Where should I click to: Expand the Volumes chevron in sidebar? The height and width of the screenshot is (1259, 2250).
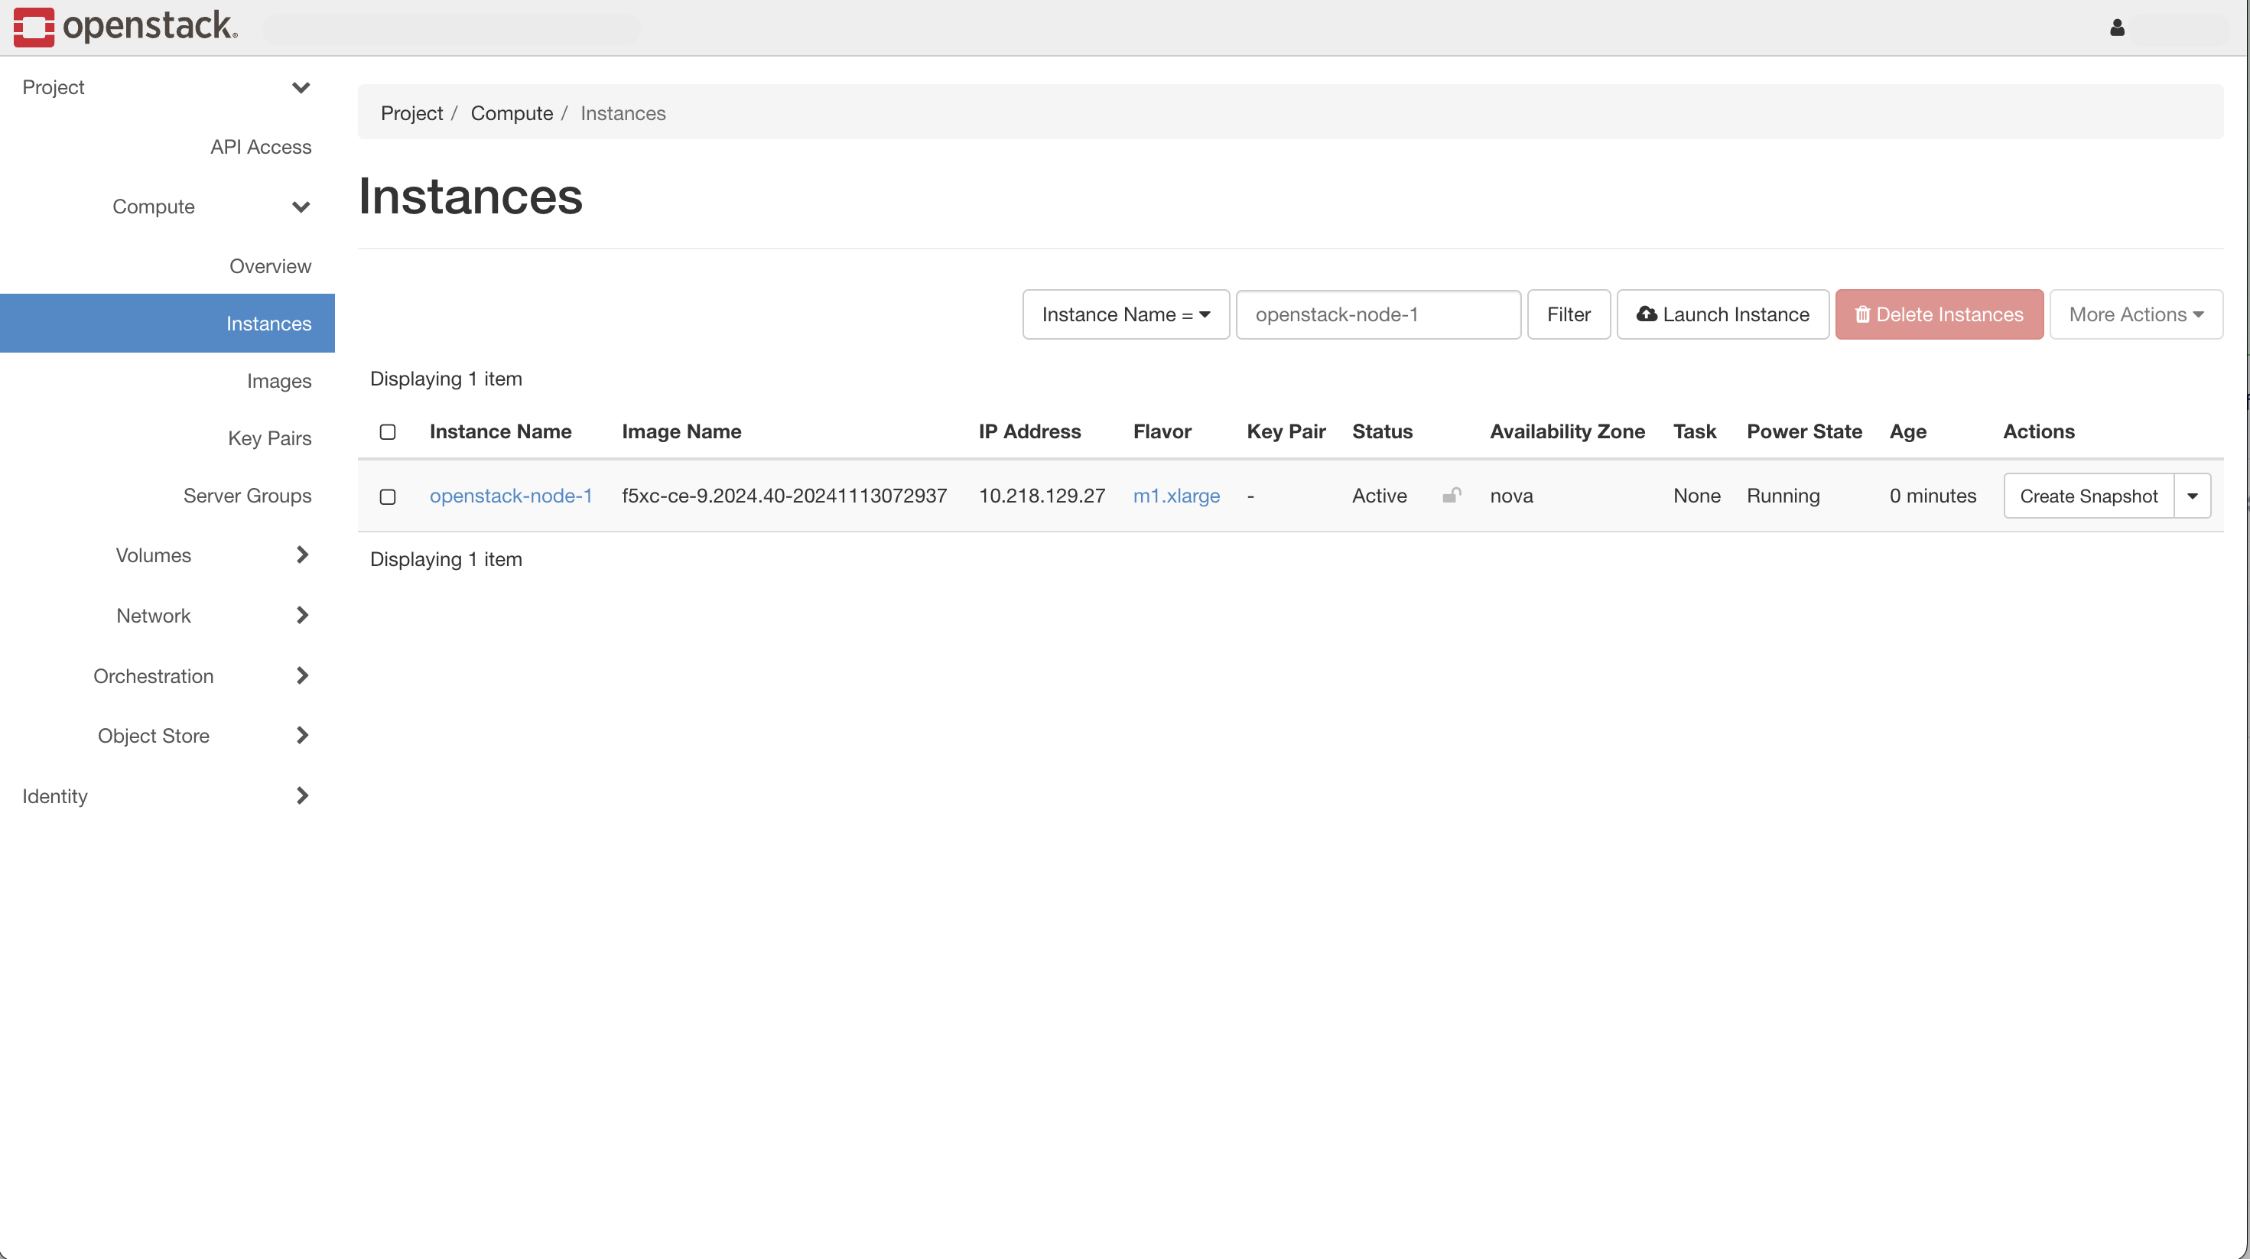[x=302, y=555]
